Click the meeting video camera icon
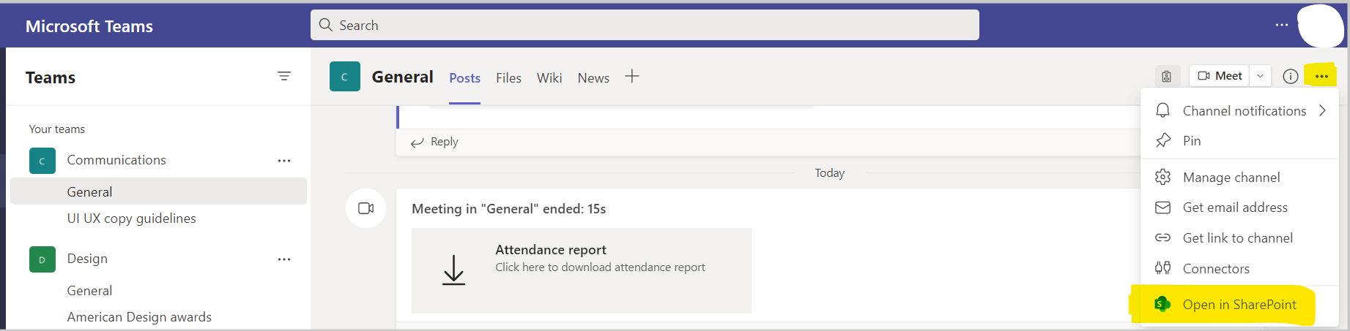 [x=366, y=208]
